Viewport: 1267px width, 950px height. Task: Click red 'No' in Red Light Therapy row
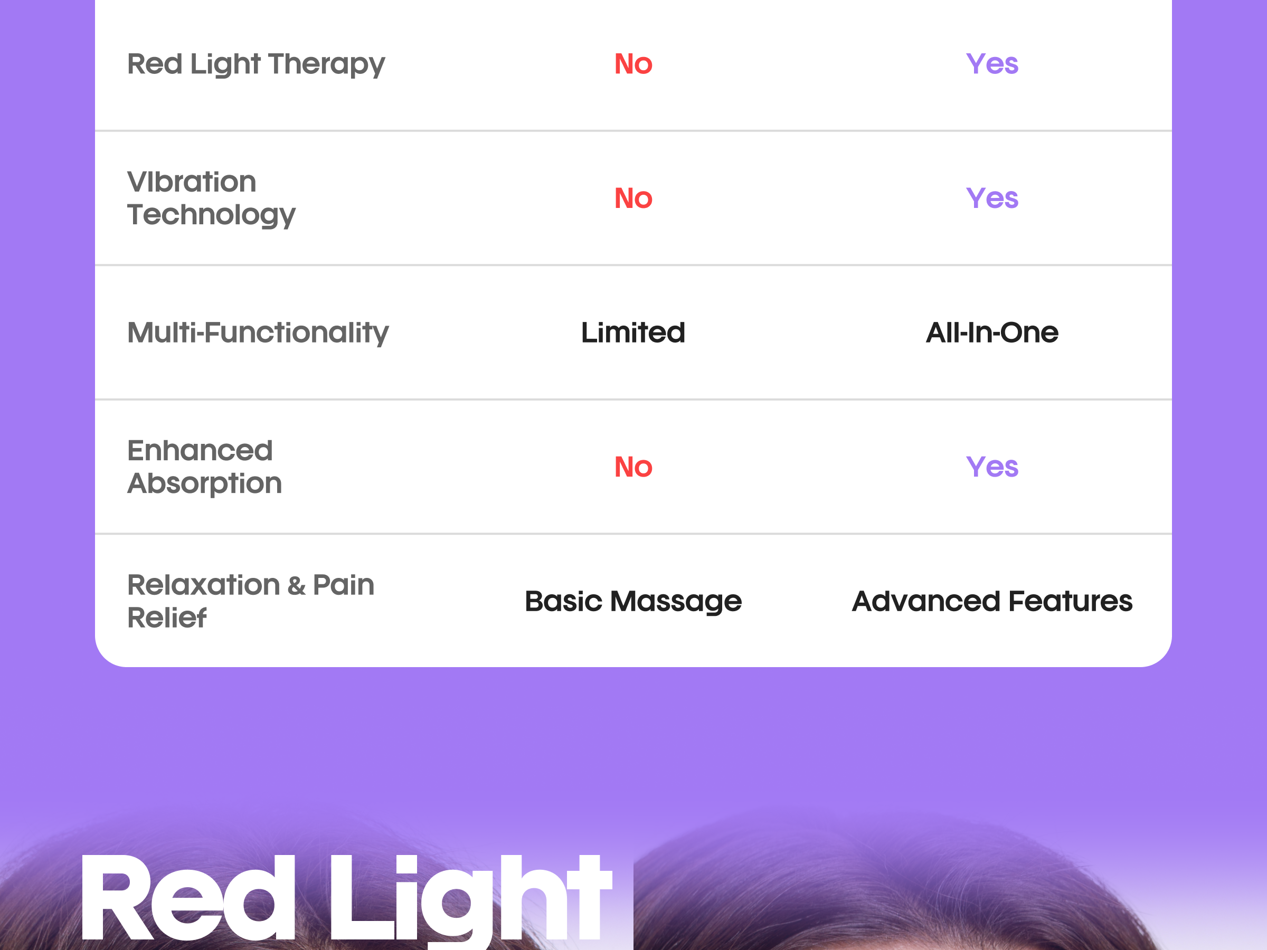pos(633,63)
